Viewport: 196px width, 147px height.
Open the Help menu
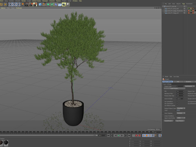point(80,1)
